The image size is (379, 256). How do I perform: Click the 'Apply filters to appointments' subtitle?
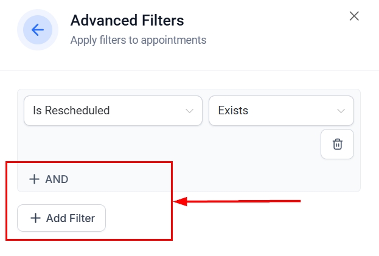coord(138,41)
